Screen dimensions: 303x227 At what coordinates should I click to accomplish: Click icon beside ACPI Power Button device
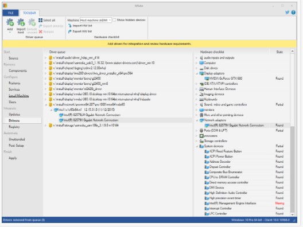pyautogui.click(x=207, y=156)
